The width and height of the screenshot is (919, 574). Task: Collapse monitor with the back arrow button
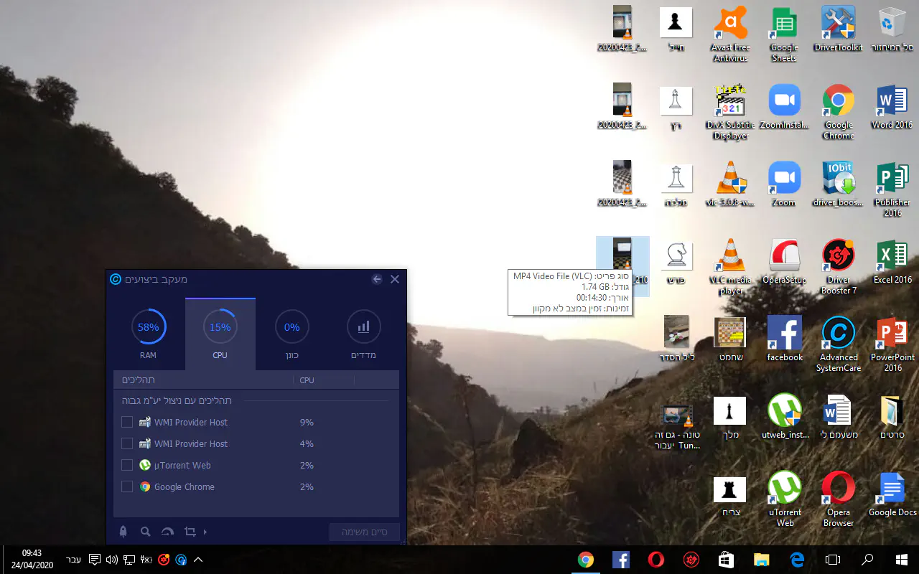[x=377, y=279]
